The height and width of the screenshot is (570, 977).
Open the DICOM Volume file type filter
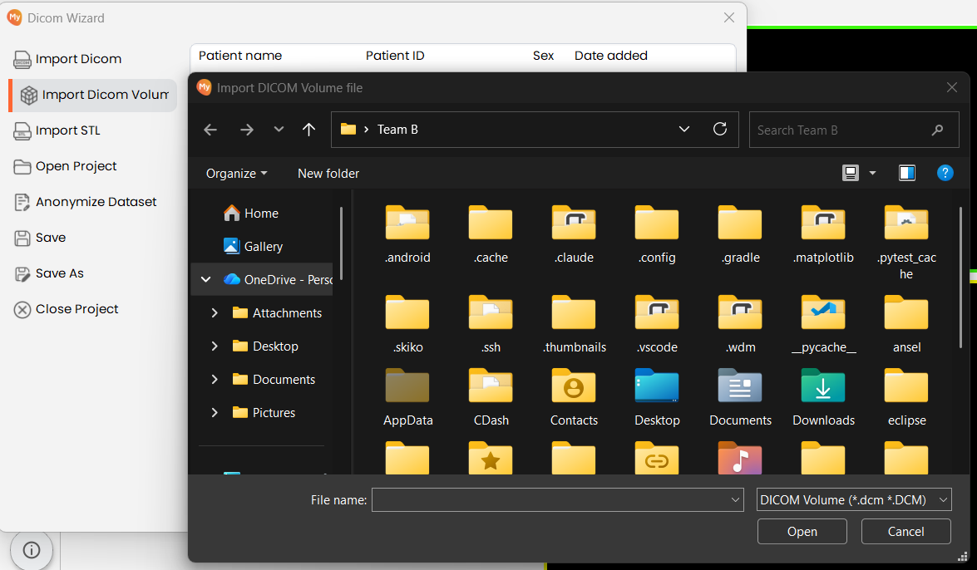(x=854, y=499)
